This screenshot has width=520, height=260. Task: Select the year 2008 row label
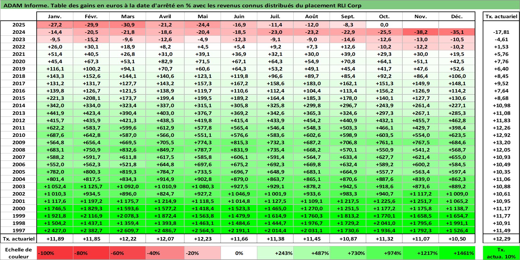click(x=18, y=150)
